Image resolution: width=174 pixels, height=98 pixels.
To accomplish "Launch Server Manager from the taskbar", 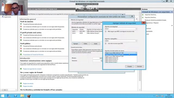I will [9, 96].
